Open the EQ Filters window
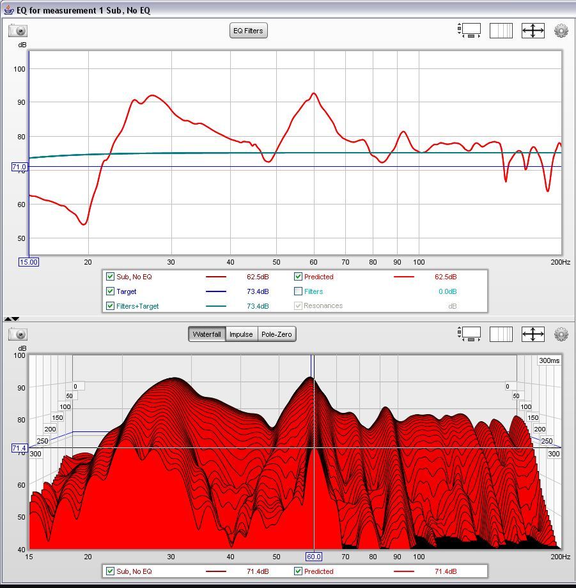The image size is (576, 588). pos(248,30)
